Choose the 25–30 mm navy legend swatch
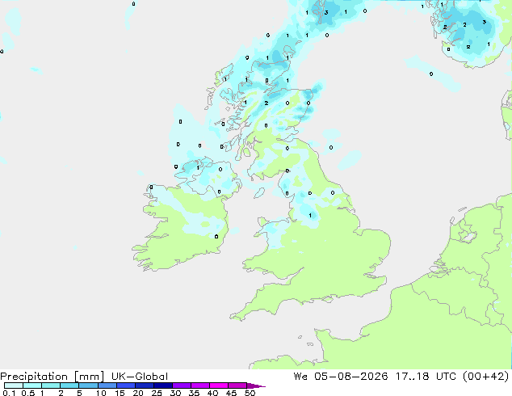Screen dimensions: 512x396 click(x=162, y=385)
